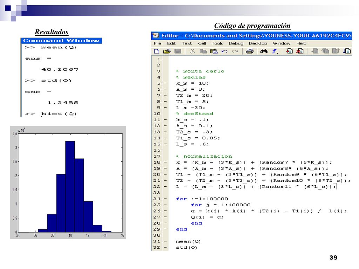Image resolution: width=359 pixels, height=269 pixels.
Task: Set a breakpoint at line 18 dash
Action: coord(165,163)
